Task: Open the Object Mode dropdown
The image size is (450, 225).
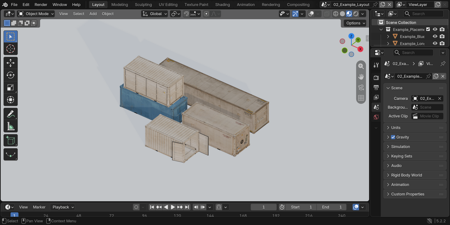Action: [36, 13]
